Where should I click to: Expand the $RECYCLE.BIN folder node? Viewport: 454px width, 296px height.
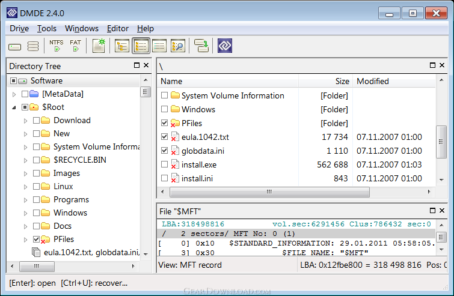(25, 160)
